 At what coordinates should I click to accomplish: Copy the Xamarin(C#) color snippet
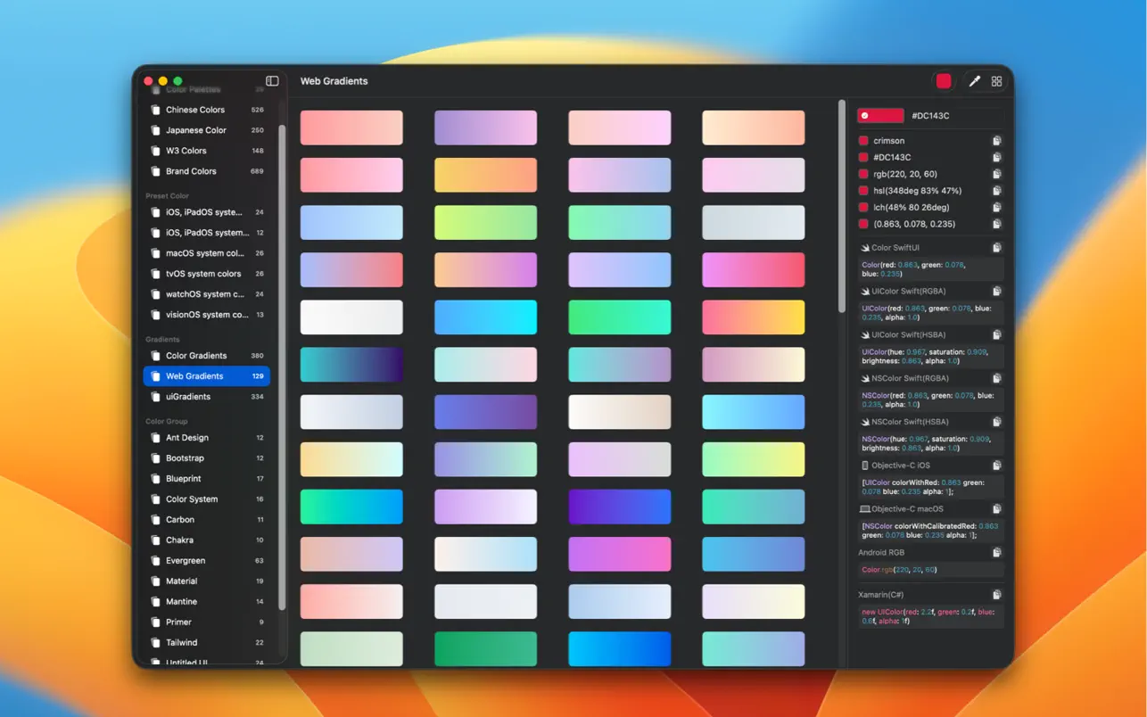click(x=997, y=594)
